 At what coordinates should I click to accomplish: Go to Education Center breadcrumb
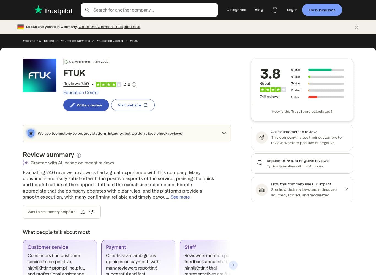[x=110, y=41]
